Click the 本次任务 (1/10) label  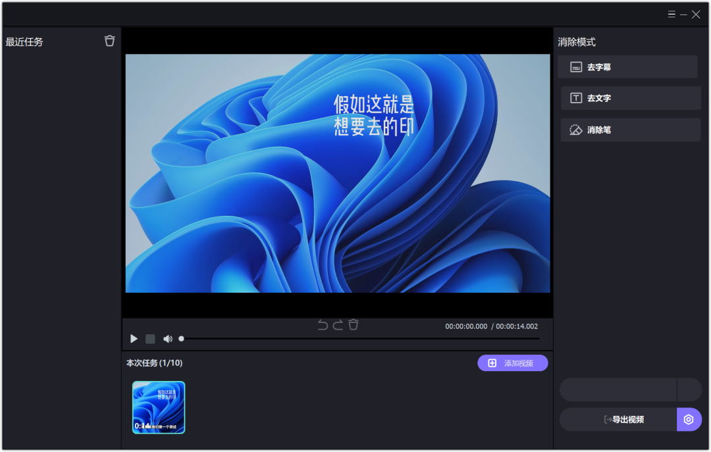[154, 363]
